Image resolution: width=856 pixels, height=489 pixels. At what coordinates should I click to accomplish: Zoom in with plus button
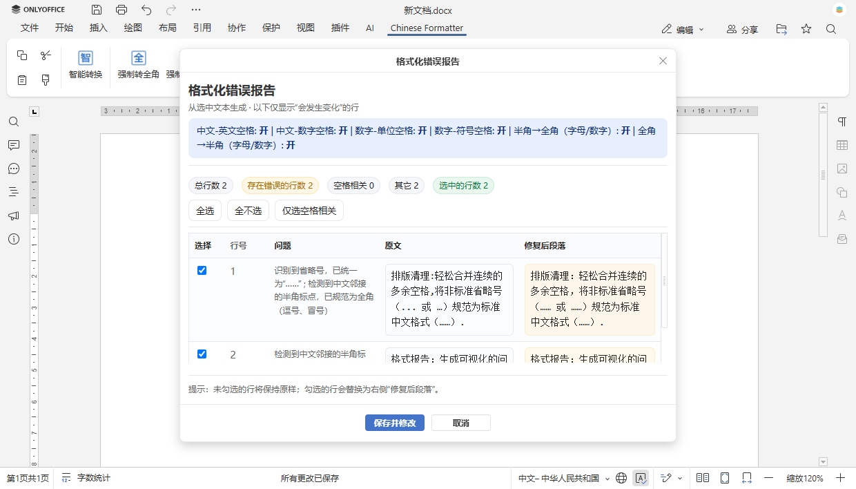point(841,478)
